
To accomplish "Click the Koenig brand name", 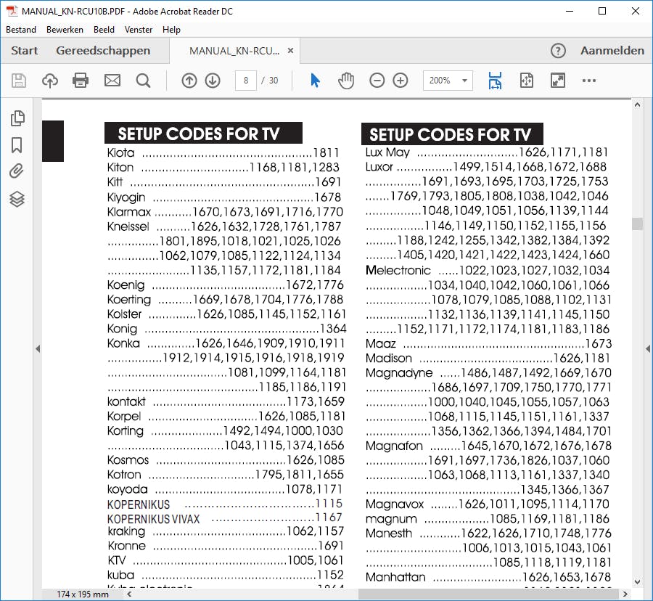I will point(126,285).
